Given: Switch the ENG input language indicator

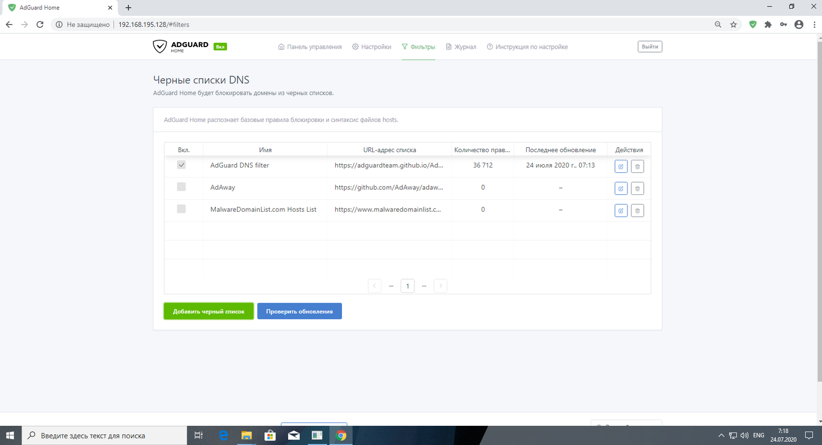Looking at the screenshot, I should coord(758,436).
